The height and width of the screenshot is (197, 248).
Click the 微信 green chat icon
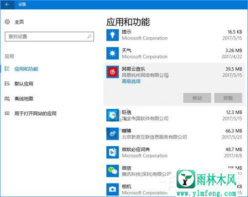(112, 171)
